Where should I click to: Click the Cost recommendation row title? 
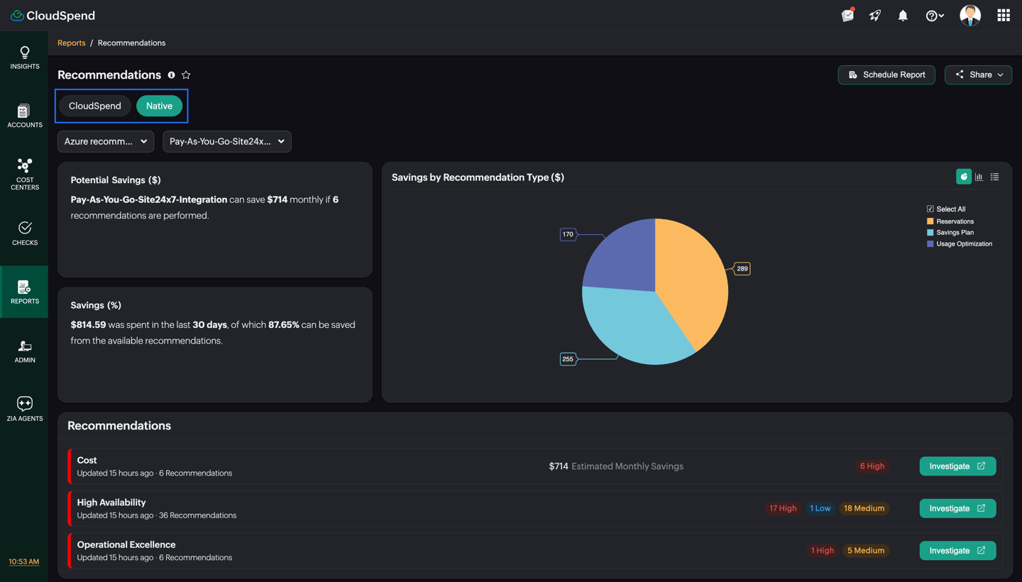(87, 461)
